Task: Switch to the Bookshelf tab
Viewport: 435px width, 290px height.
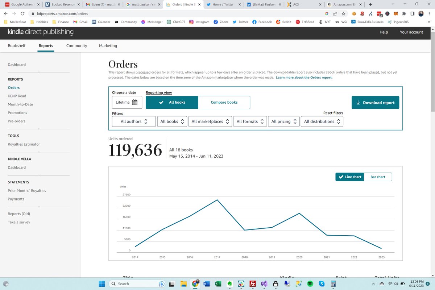Action: tap(17, 46)
